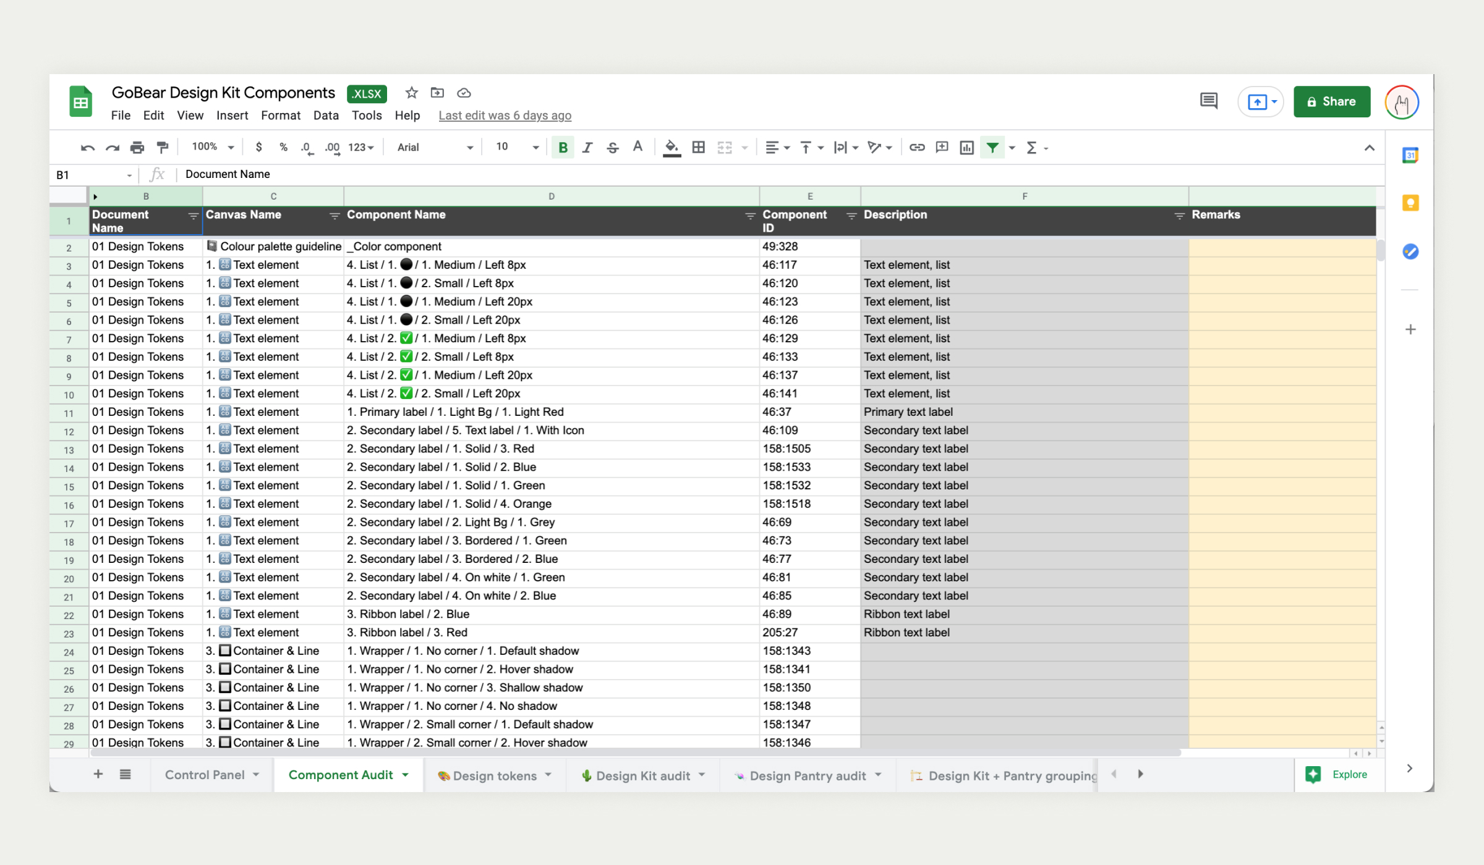Hide the toolbar menus with up chevron
The width and height of the screenshot is (1484, 865).
[x=1370, y=148]
